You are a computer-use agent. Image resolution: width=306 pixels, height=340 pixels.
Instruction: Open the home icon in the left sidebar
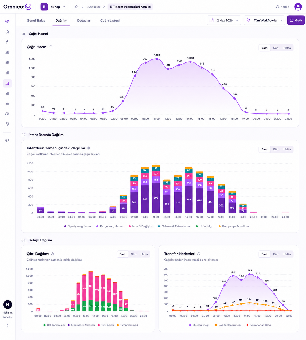(7, 32)
